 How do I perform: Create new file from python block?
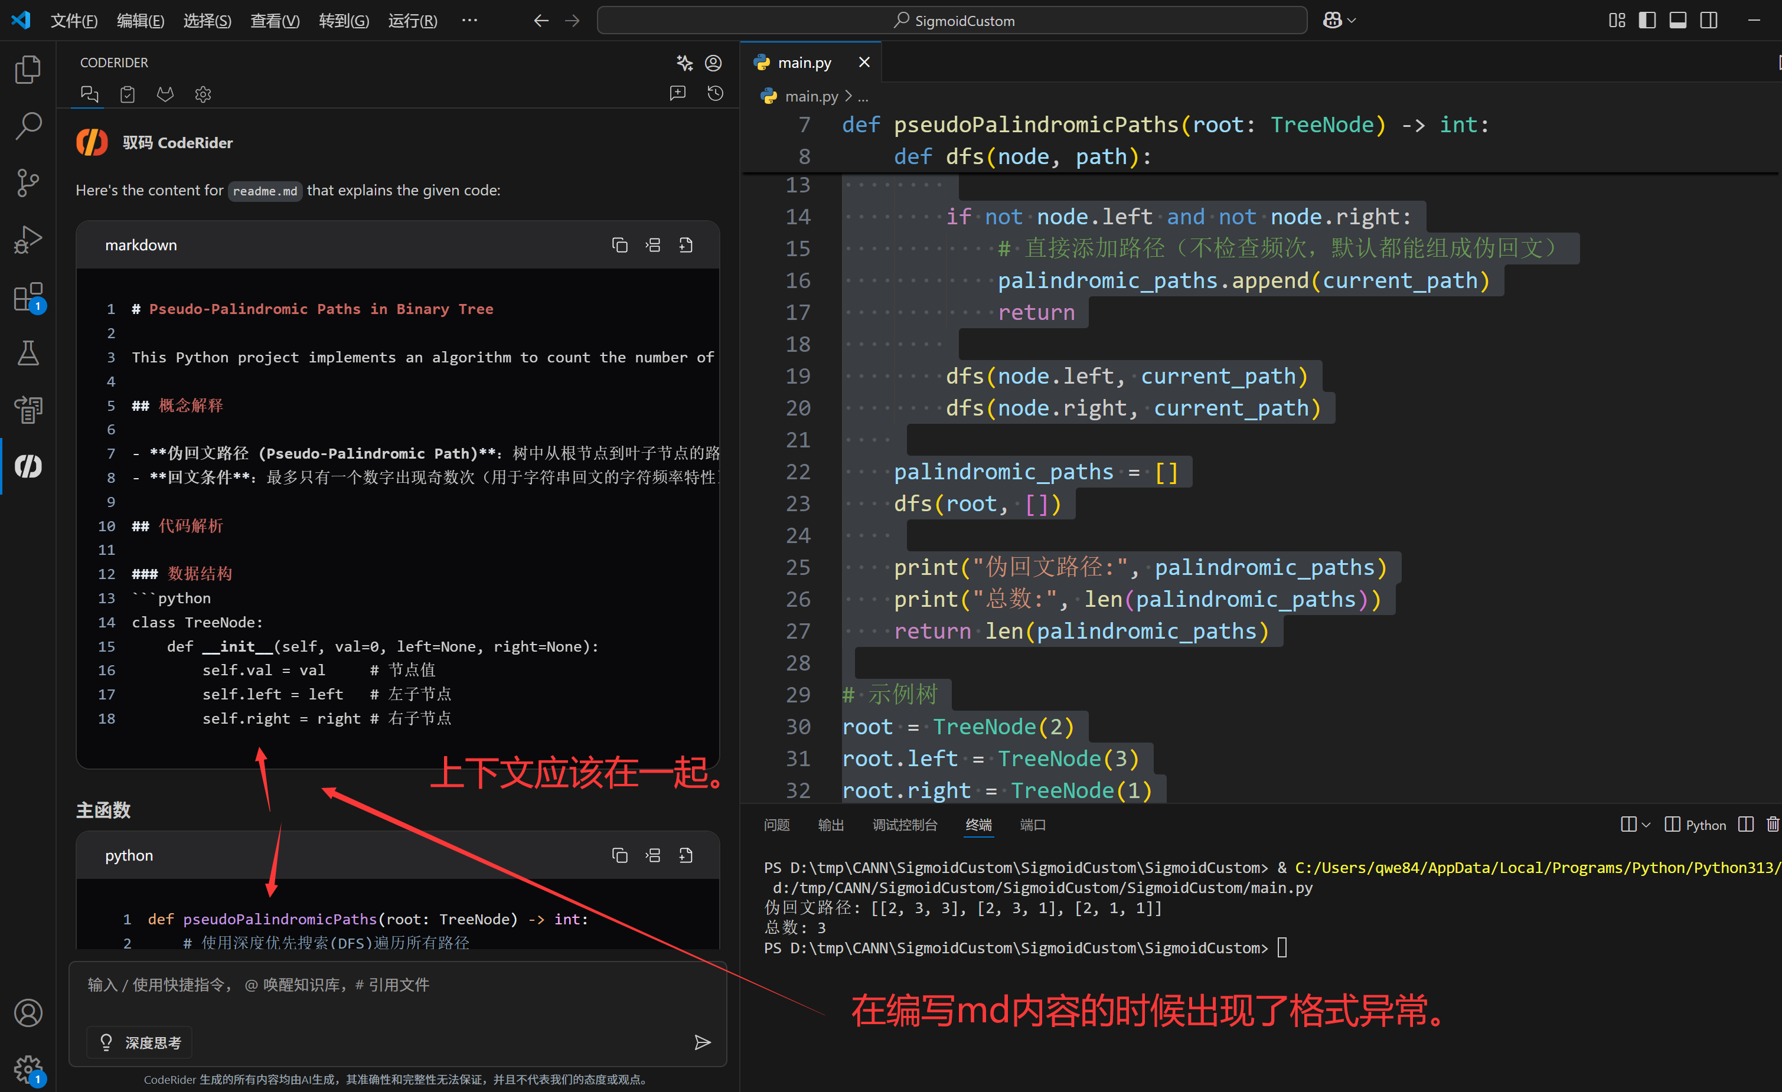click(x=686, y=855)
